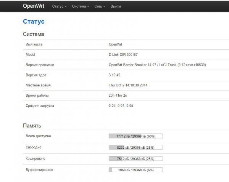Select the D-Link DIR-300 B7 value
This screenshot has width=229, height=182.
[x=123, y=55]
